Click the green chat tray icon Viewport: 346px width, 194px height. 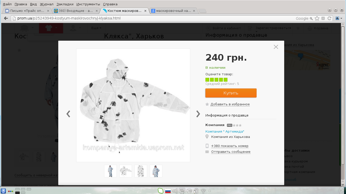[x=160, y=191]
